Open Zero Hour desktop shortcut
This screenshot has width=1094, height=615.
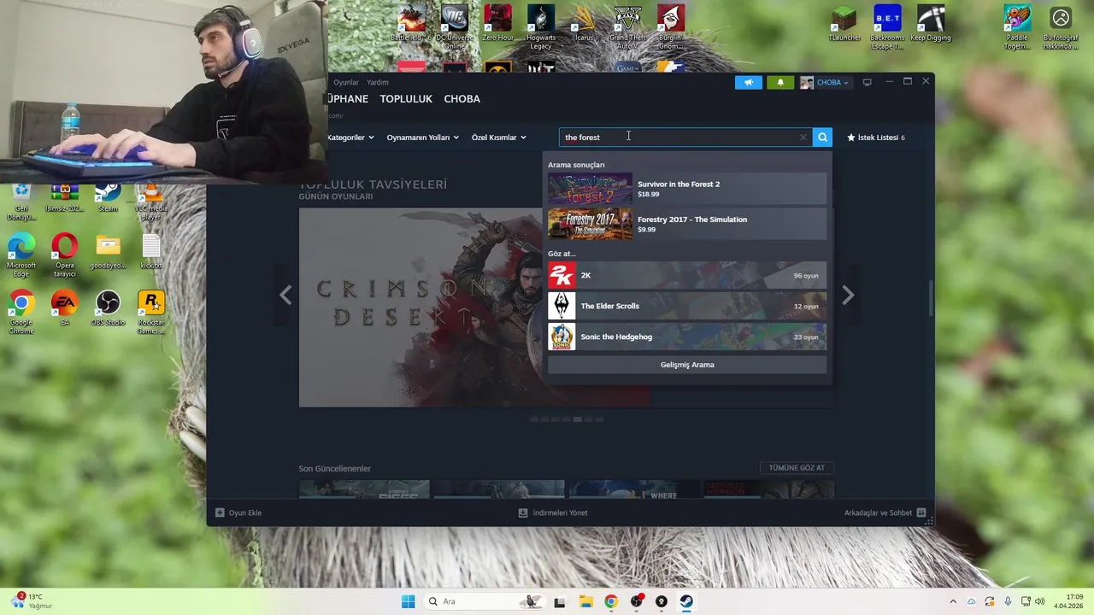click(498, 24)
